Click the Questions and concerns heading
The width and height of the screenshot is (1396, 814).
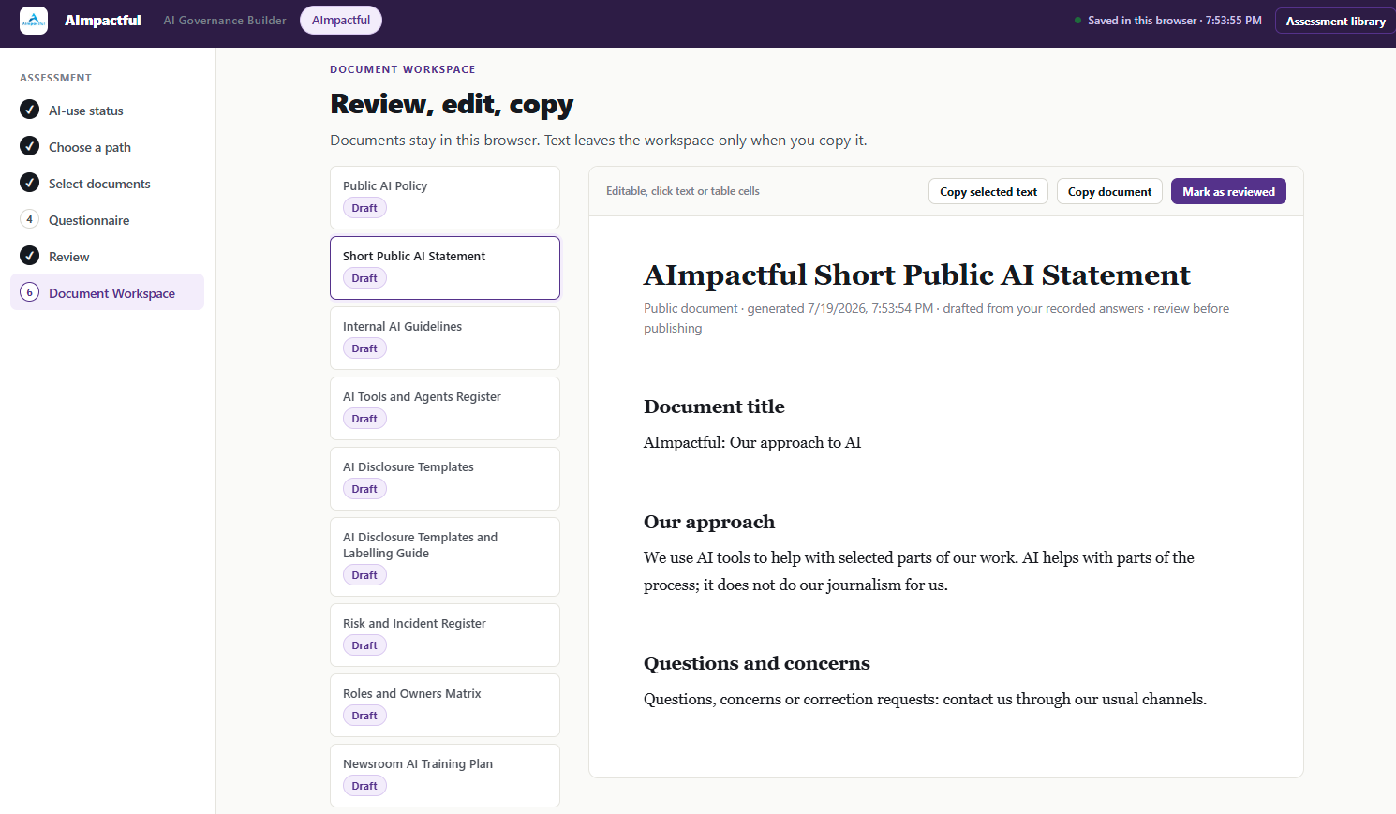[757, 663]
